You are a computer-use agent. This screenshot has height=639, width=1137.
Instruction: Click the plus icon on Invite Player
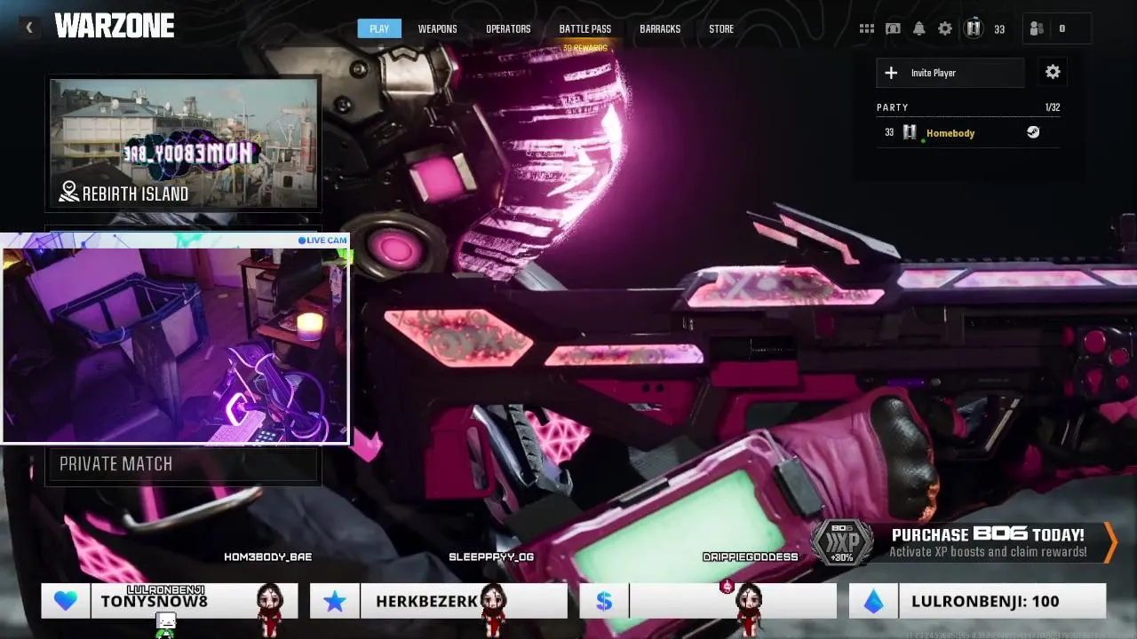(891, 73)
